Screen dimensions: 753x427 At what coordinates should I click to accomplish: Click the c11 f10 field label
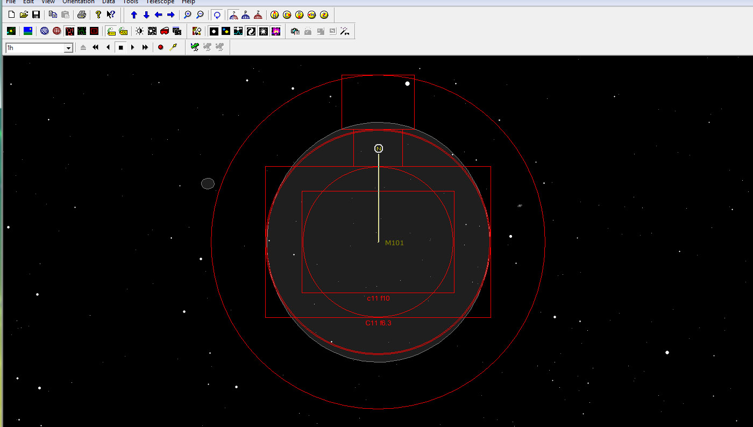(378, 298)
